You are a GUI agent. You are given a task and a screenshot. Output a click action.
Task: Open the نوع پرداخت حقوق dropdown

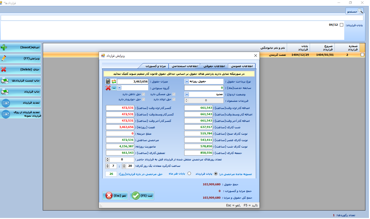(187, 81)
